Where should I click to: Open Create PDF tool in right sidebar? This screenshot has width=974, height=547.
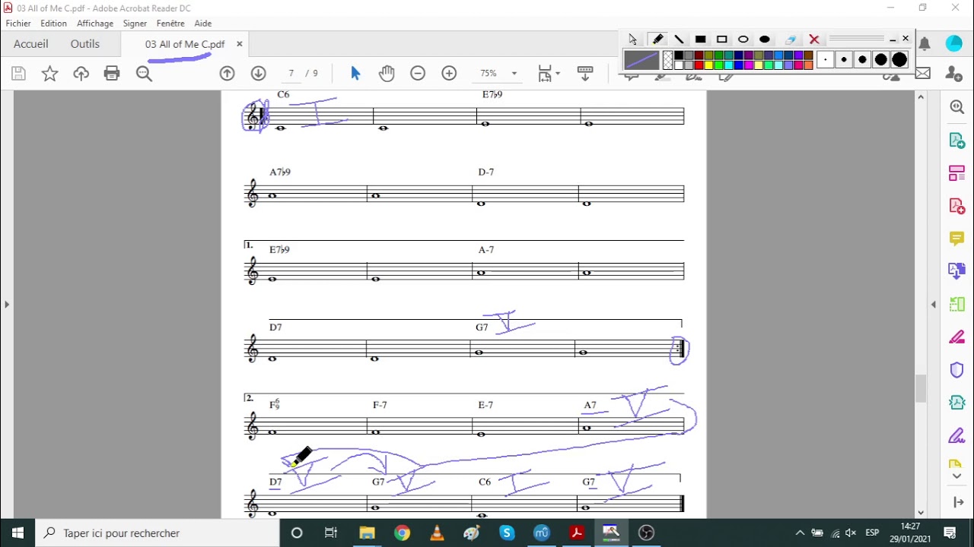956,206
